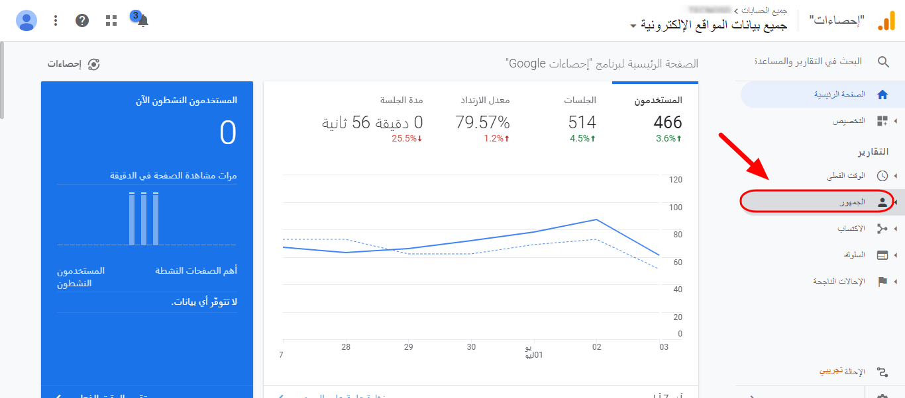This screenshot has width=905, height=398.
Task: Select the معدل الارتداد metric tab
Action: point(483,120)
